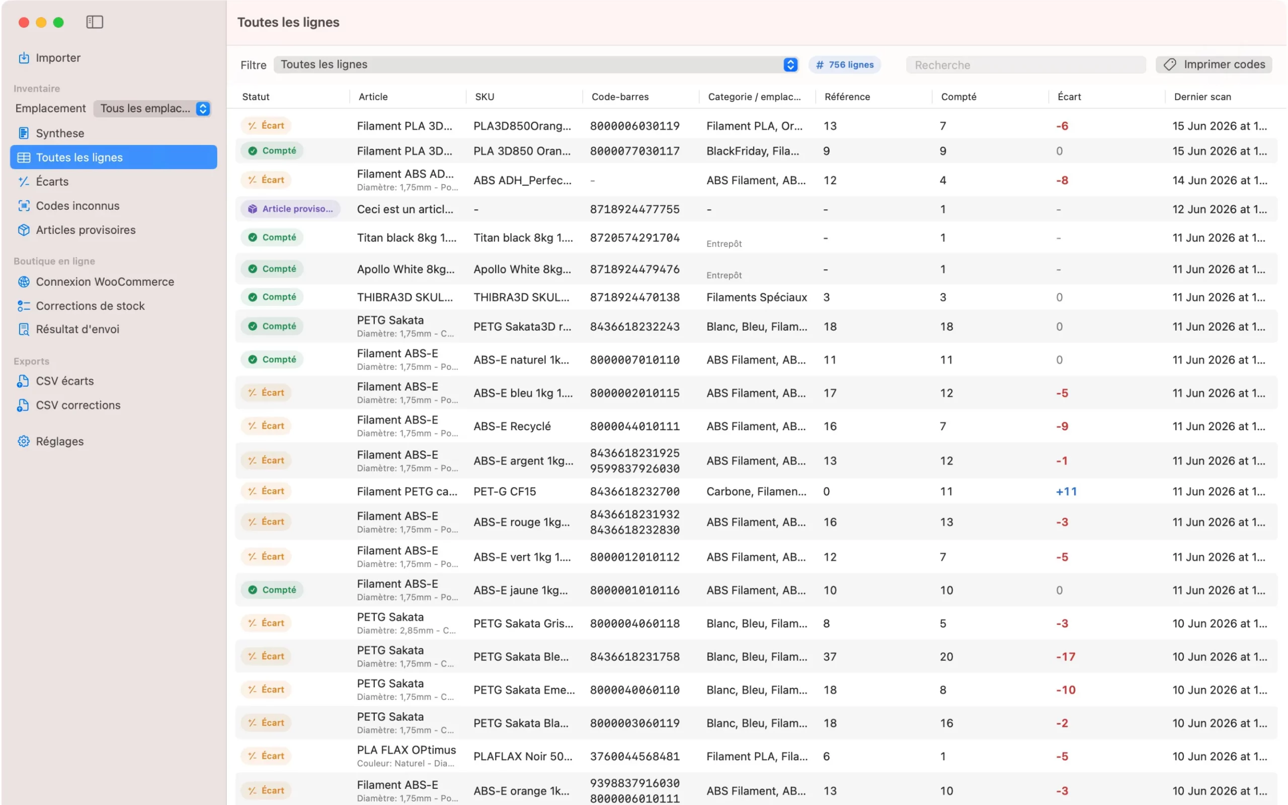Select Articles provisoires in sidebar
1288x805 pixels.
(x=86, y=230)
